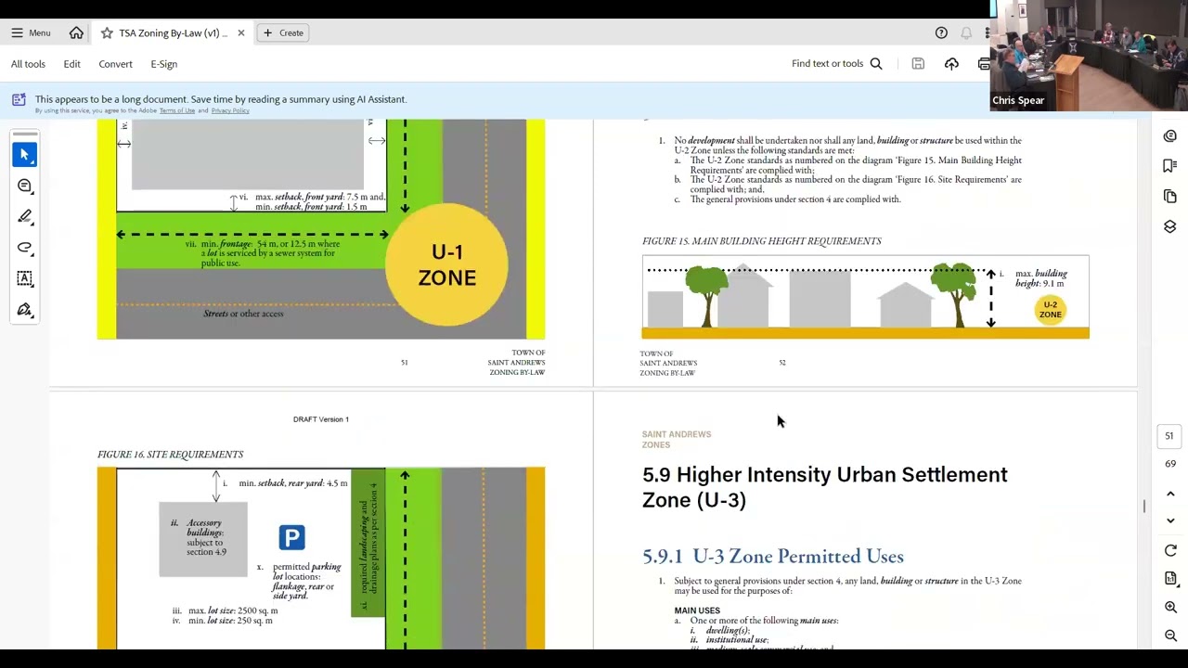Viewport: 1188px width, 668px height.
Task: Open the notifications bell
Action: click(966, 33)
